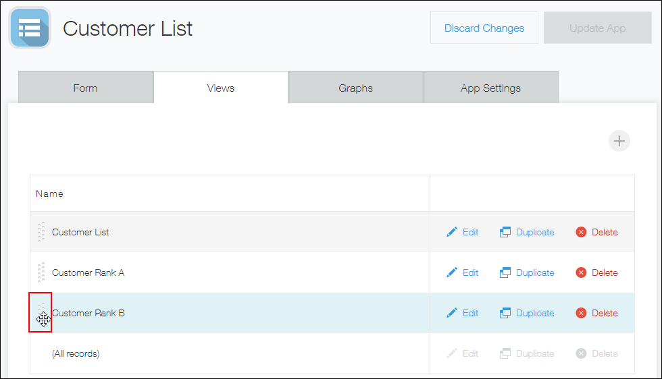The image size is (662, 379).
Task: Edit the Customer Rank A view
Action: pyautogui.click(x=463, y=272)
